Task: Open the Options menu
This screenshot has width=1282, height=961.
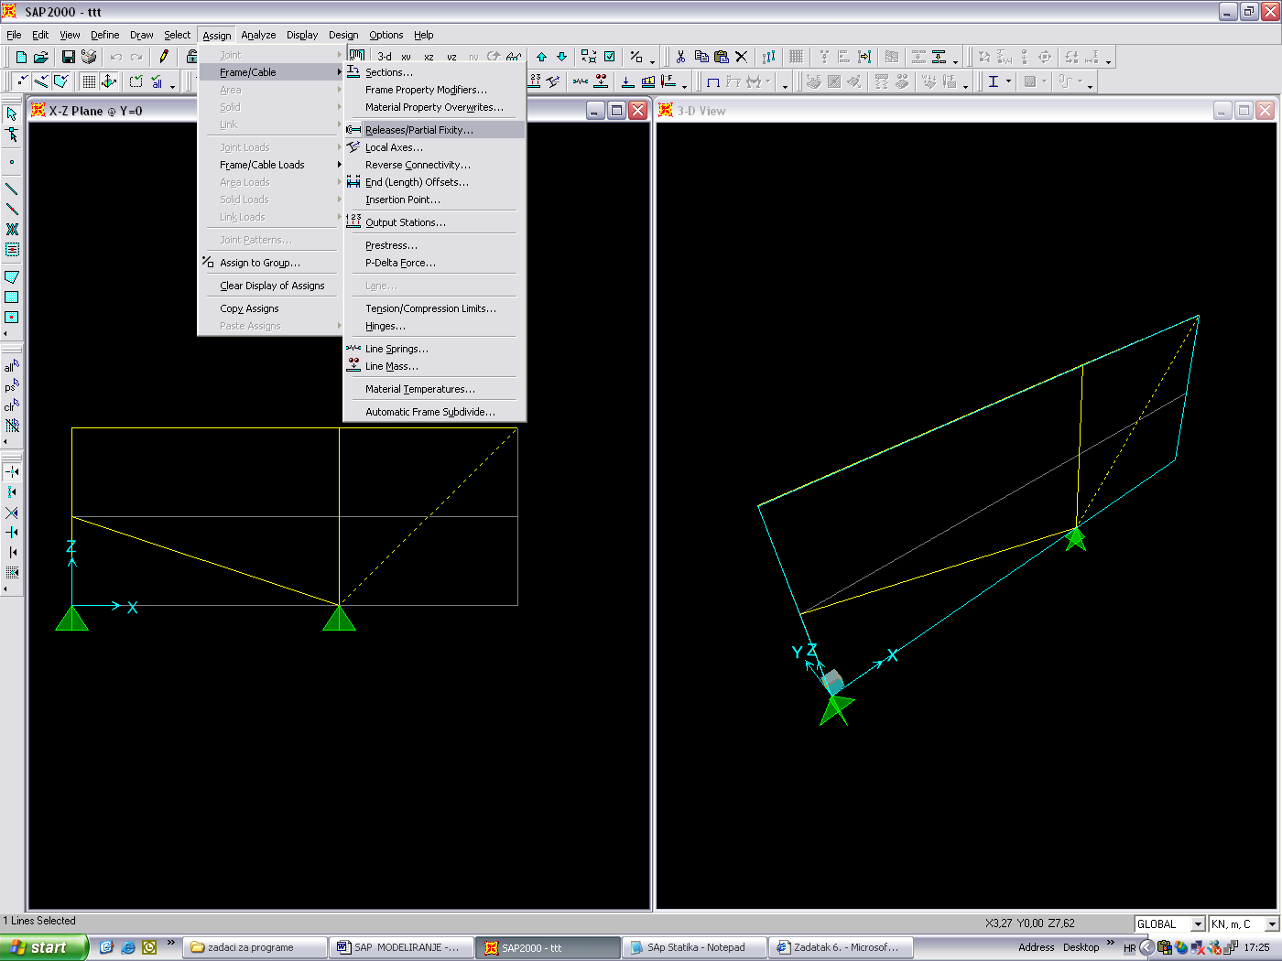Action: 386,35
